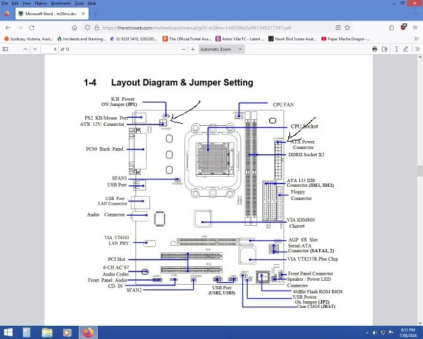
Task: Go back using the browser back arrow
Action: point(8,28)
